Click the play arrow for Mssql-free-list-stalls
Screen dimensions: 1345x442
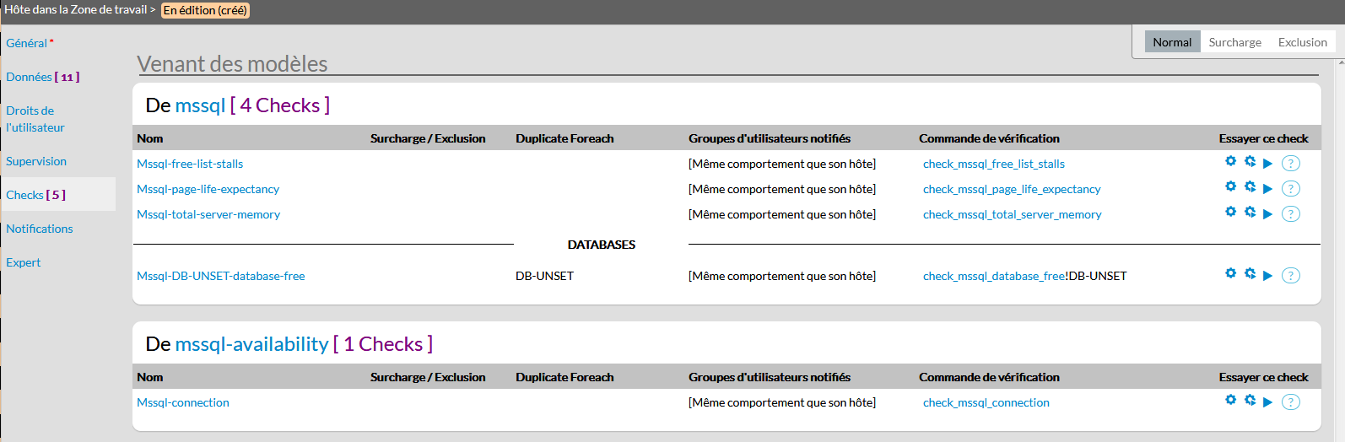1267,164
